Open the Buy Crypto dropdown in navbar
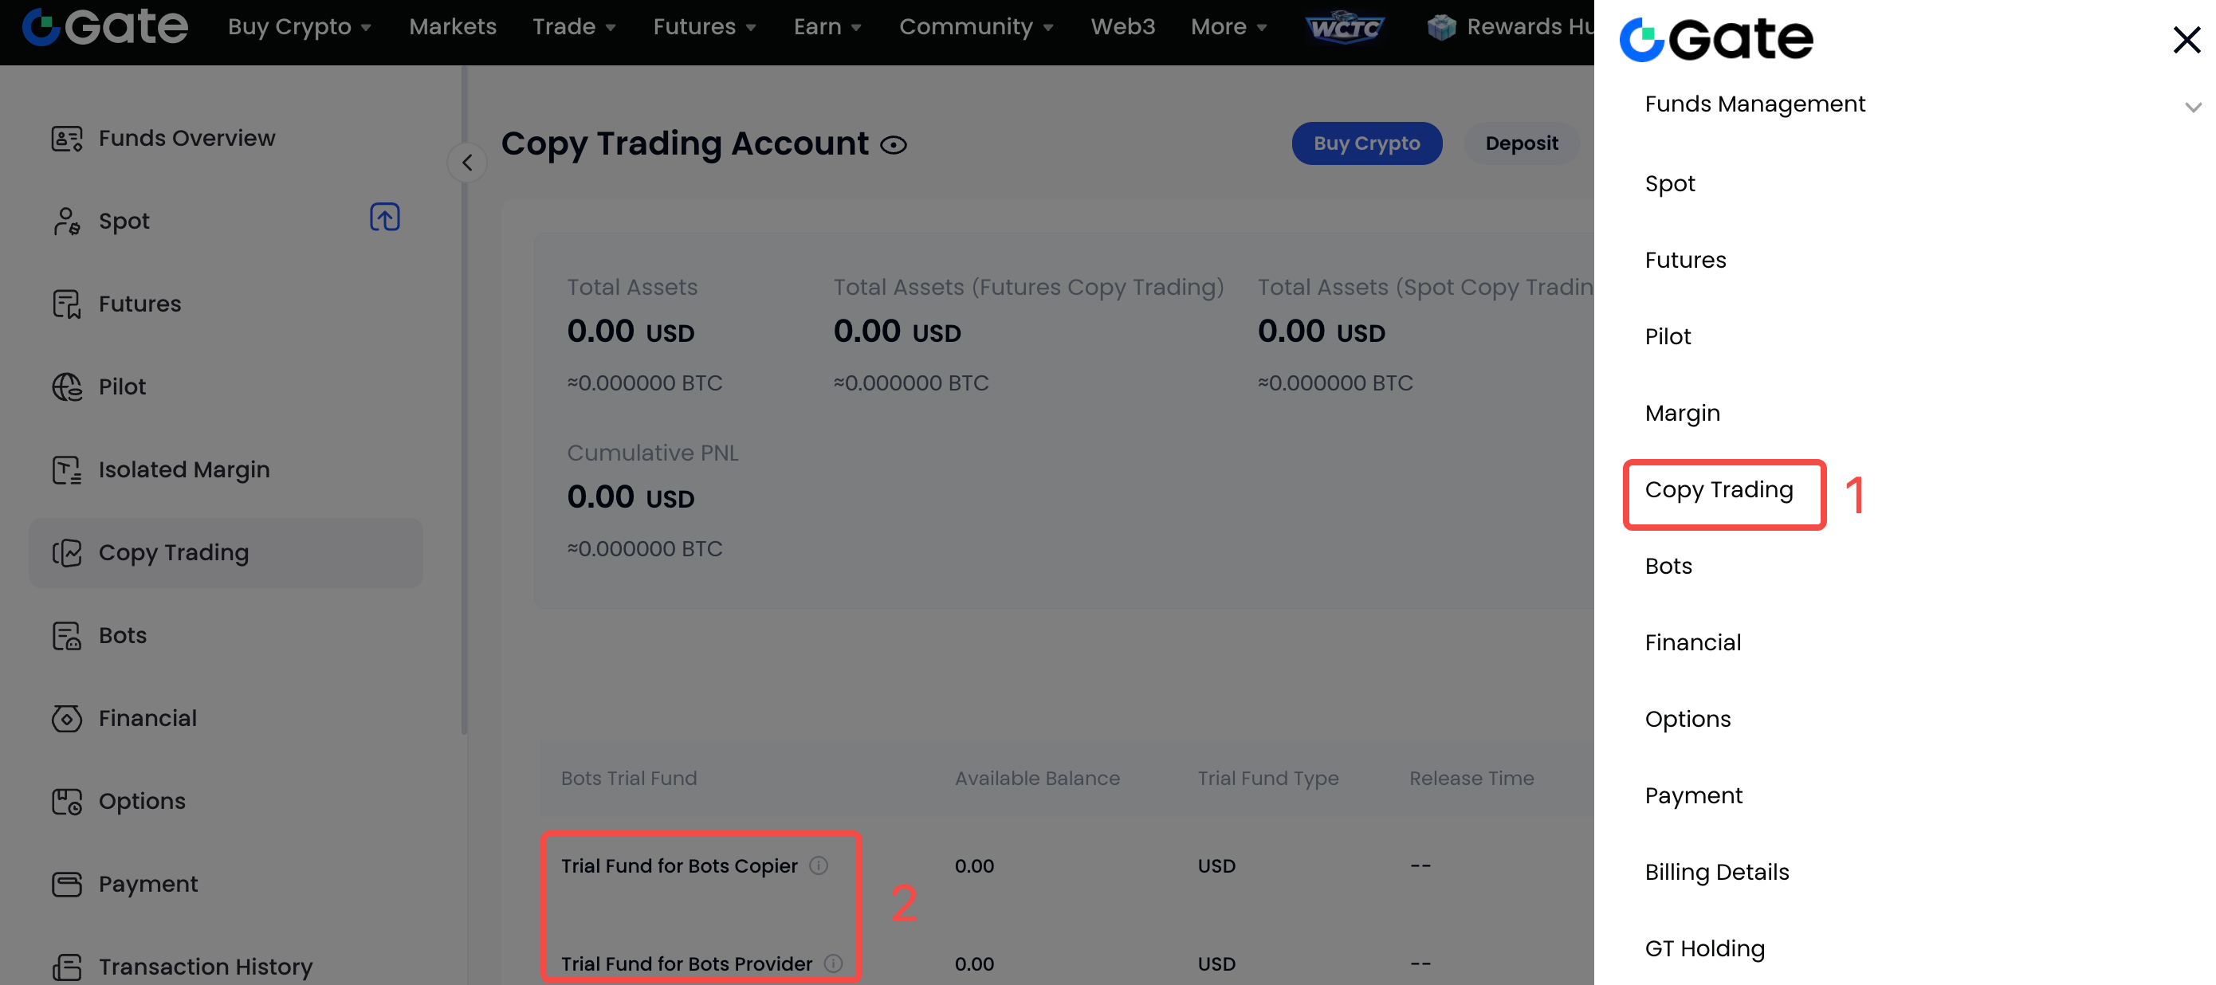Viewport: 2216px width, 985px height. pyautogui.click(x=300, y=26)
